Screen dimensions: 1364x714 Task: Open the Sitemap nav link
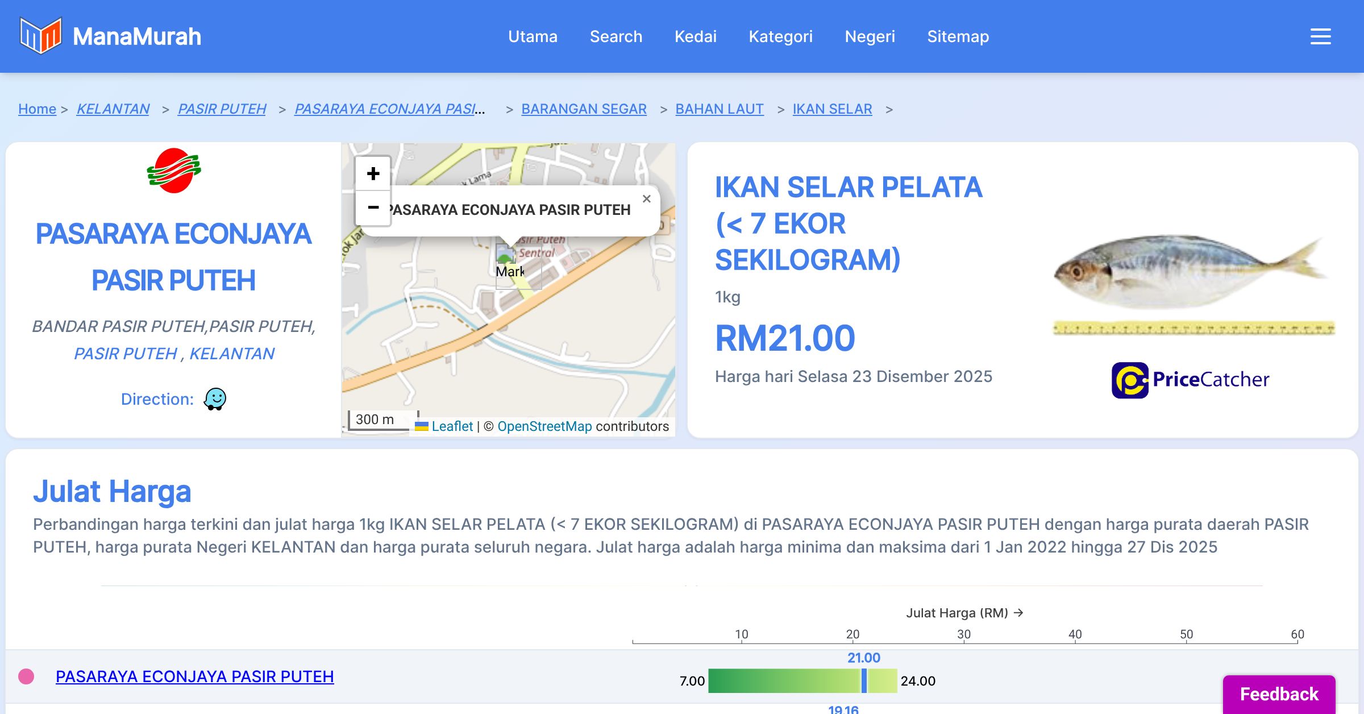(958, 36)
